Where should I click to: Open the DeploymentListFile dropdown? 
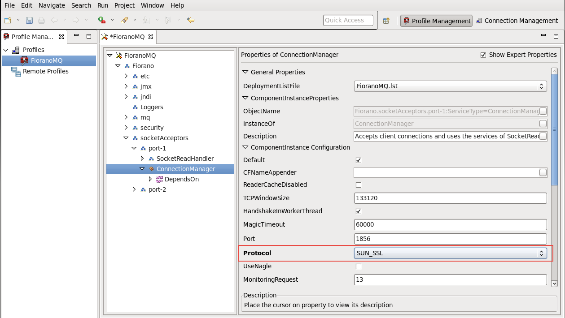click(451, 86)
